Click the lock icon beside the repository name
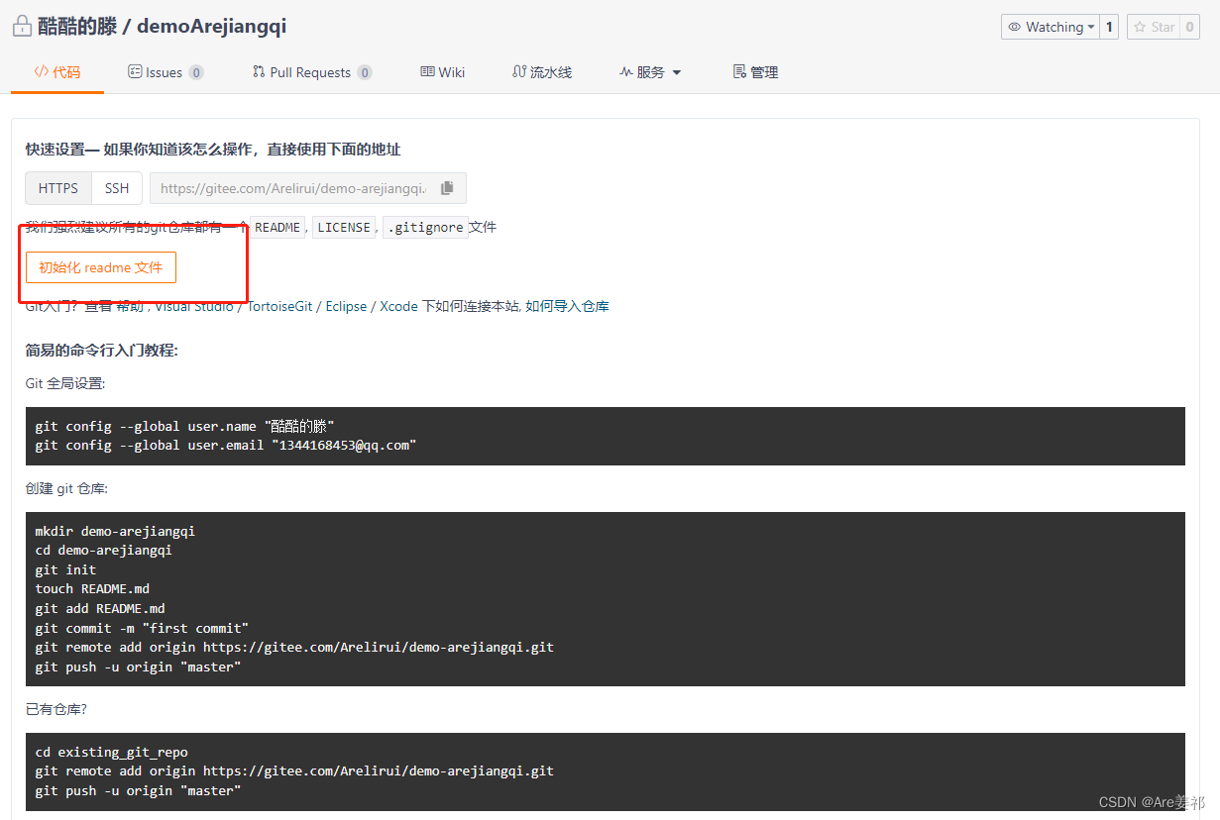The image size is (1220, 820). point(22,26)
